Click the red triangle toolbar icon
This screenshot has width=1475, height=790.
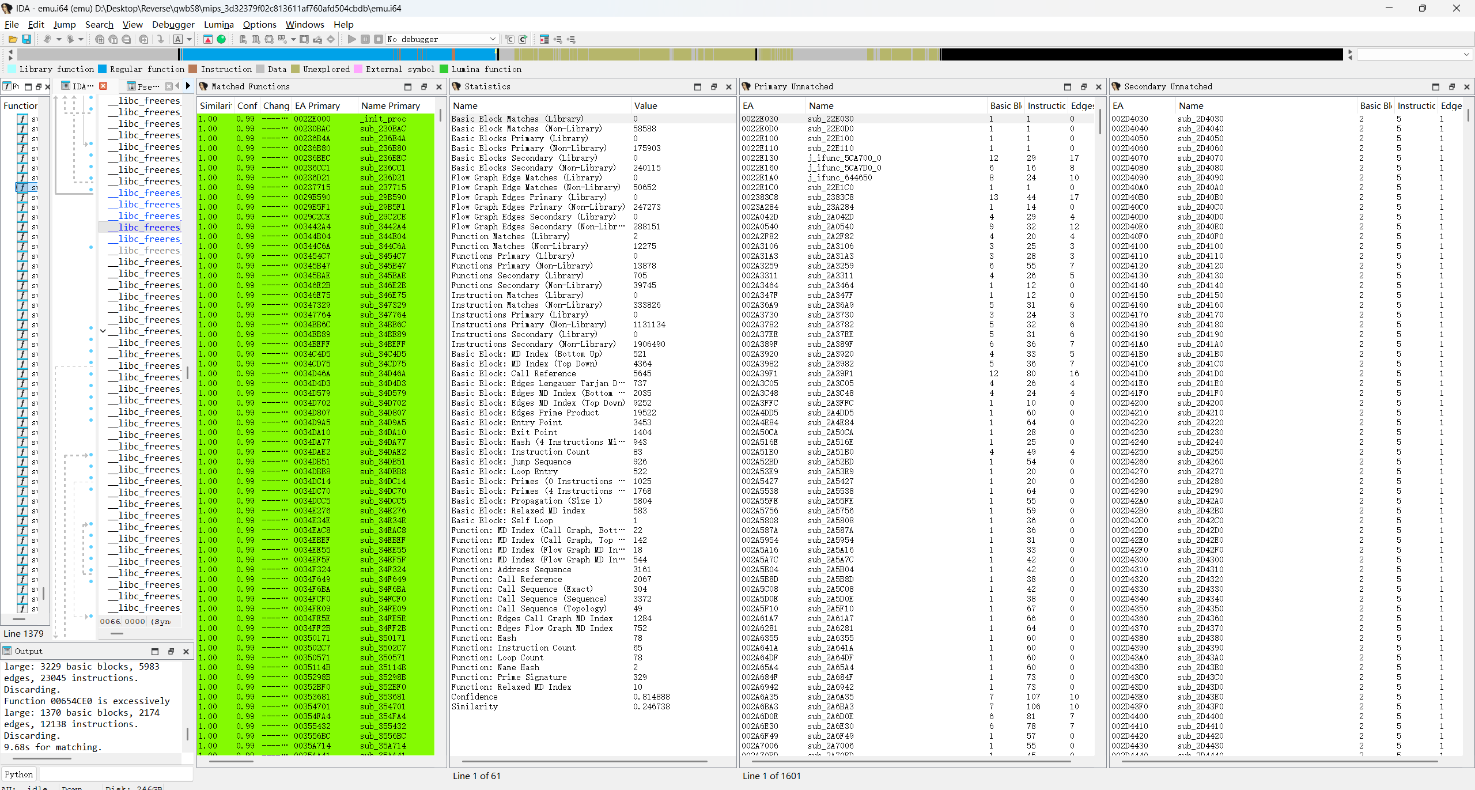click(208, 39)
